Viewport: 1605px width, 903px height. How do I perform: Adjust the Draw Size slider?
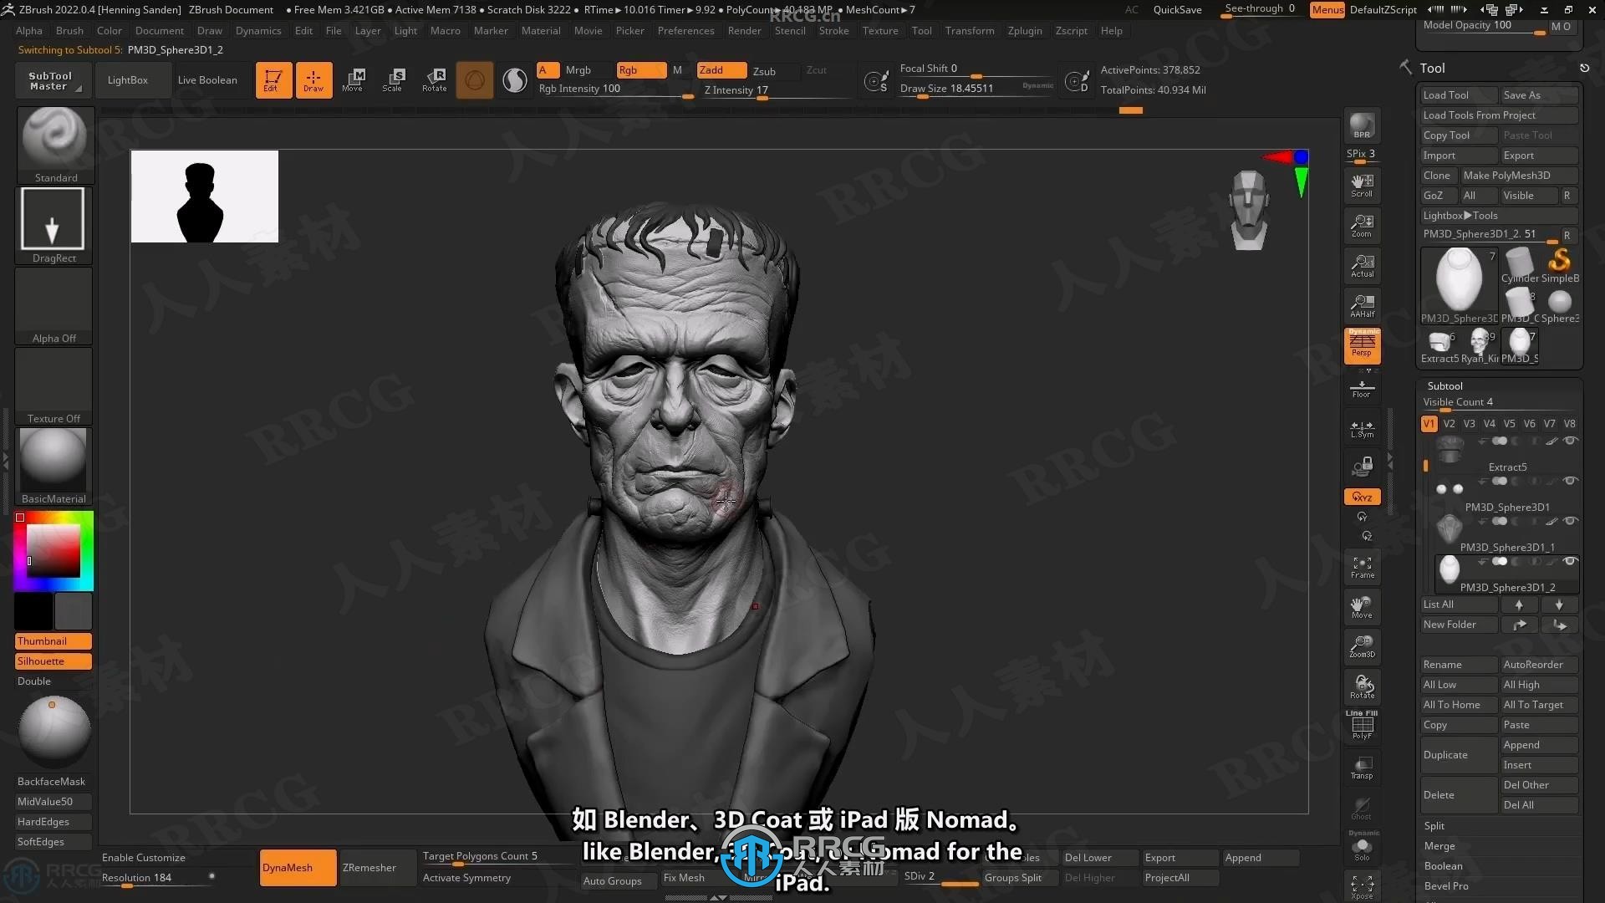[x=976, y=89]
